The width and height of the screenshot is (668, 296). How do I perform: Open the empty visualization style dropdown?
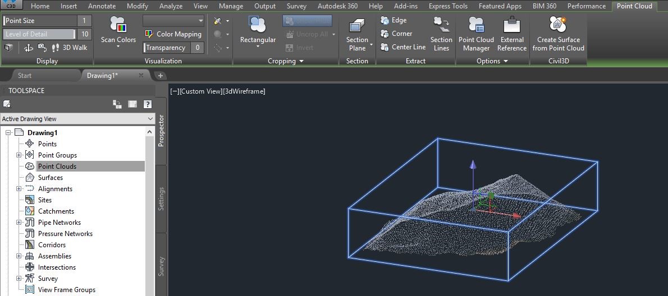click(x=174, y=21)
